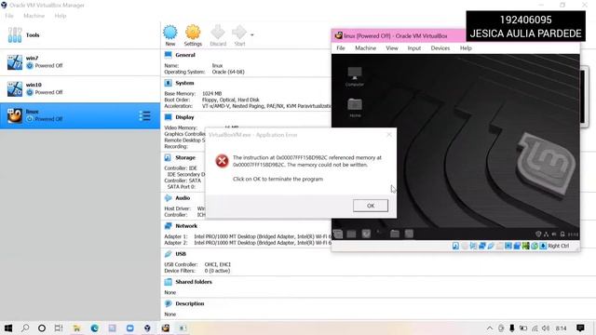Image resolution: width=596 pixels, height=335 pixels.
Task: Select the linux virtual machine entry
Action: click(80, 115)
